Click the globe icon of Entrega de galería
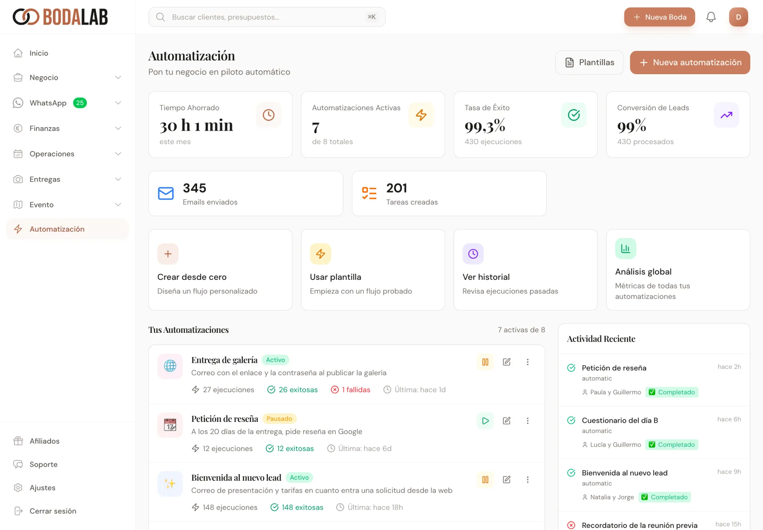This screenshot has width=763, height=530. click(170, 366)
